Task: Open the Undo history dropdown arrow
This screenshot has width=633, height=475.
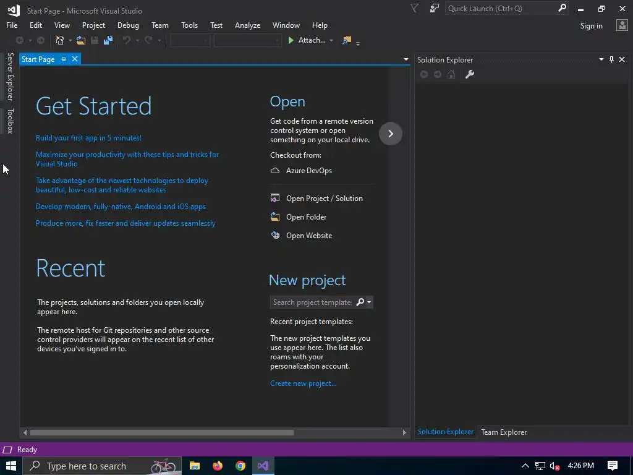Action: point(137,40)
